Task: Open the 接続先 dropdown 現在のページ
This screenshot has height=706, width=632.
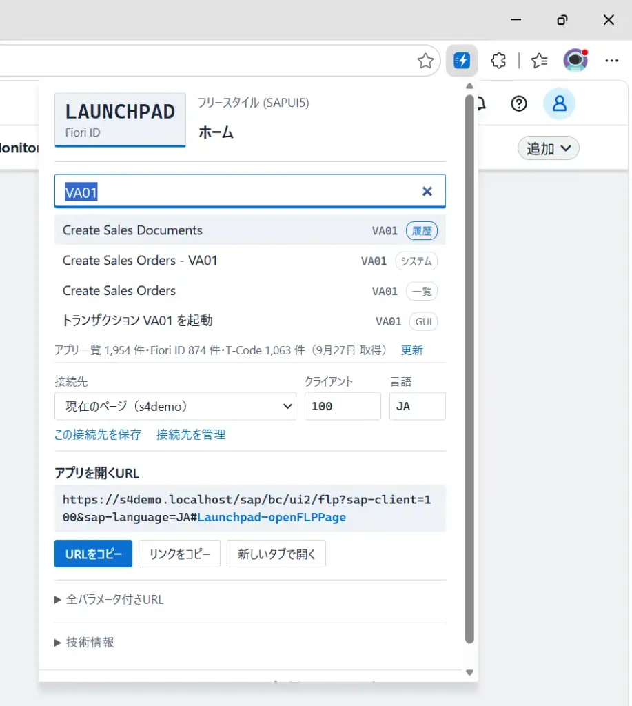Action: coord(175,406)
